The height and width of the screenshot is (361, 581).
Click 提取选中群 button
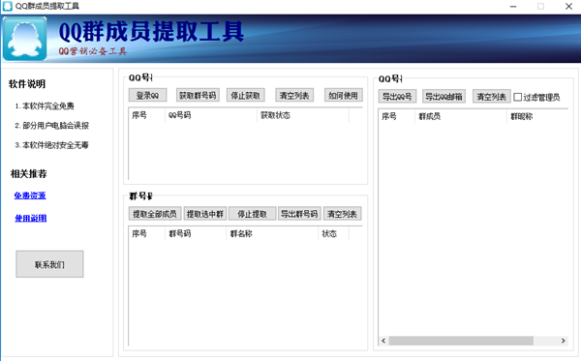click(x=205, y=214)
